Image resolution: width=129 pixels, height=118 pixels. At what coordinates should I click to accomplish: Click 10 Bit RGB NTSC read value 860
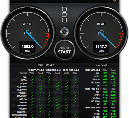pyautogui.click(x=113, y=95)
